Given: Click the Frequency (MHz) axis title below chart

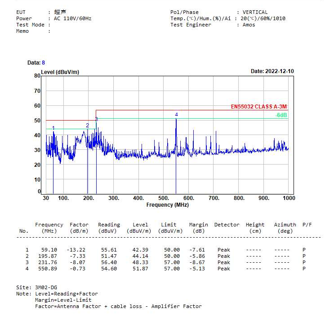Looking at the screenshot, I should point(167,205).
